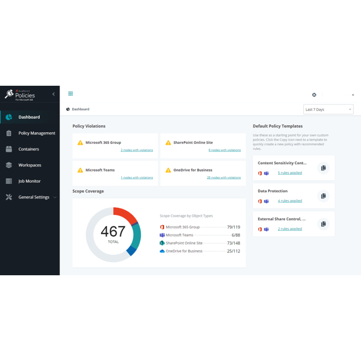361x361 pixels.
Task: Click the Content Sensitivity Cont... title
Action: pos(282,163)
